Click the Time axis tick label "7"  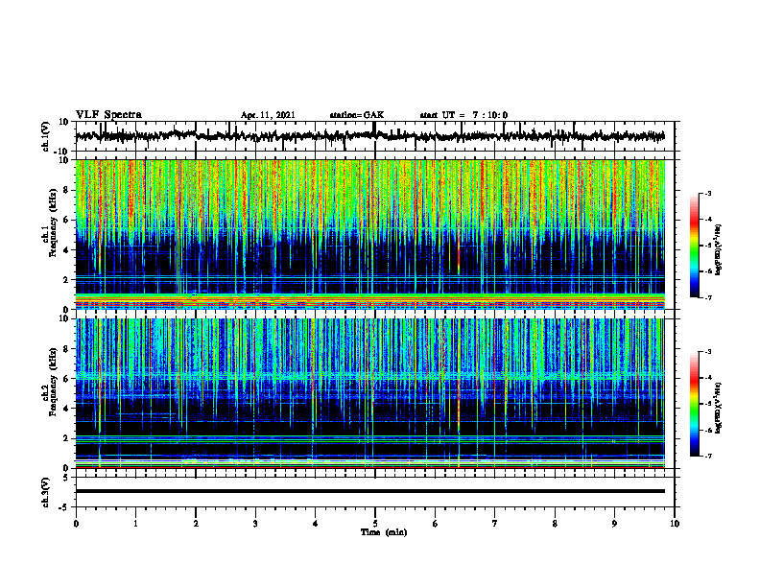point(495,524)
